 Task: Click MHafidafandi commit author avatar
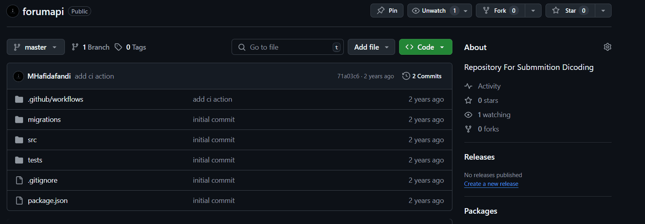(18, 76)
